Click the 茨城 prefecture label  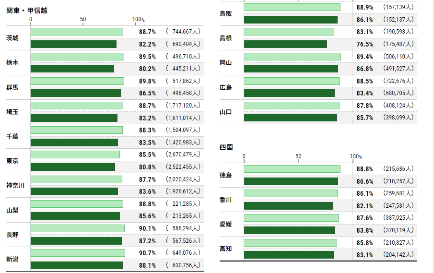tap(12, 38)
